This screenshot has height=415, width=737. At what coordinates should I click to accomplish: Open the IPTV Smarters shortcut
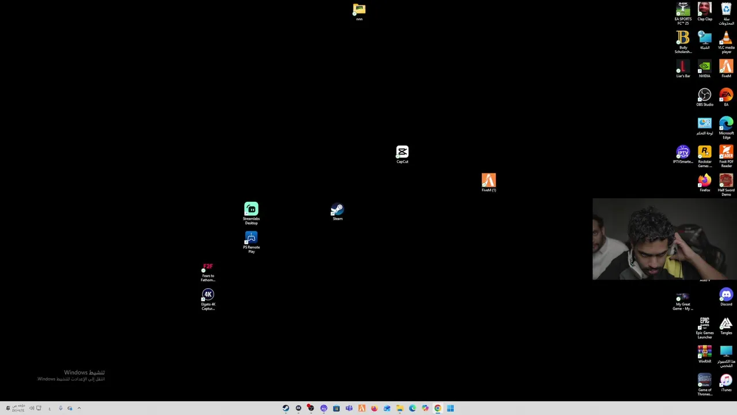pos(683,154)
